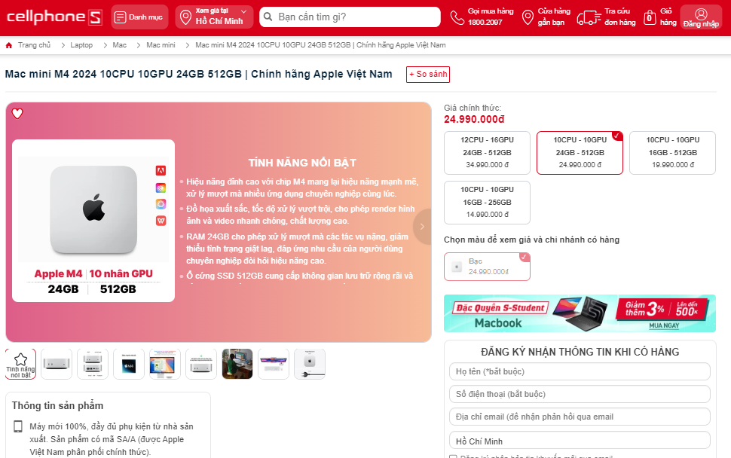731x458 pixels.
Task: Click the + So sánh compare button
Action: pos(428,74)
